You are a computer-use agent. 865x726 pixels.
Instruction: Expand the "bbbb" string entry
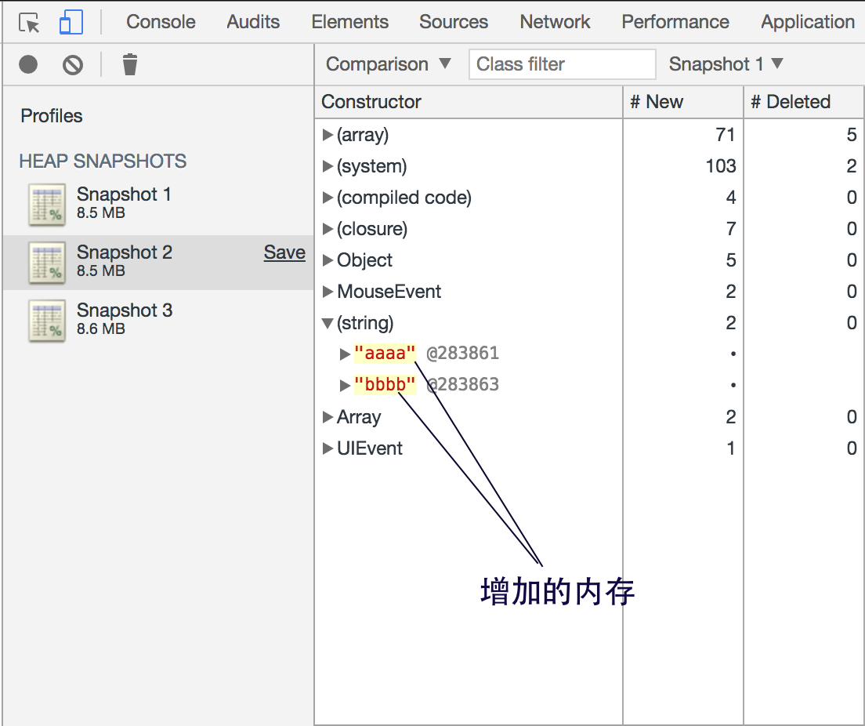pos(346,386)
